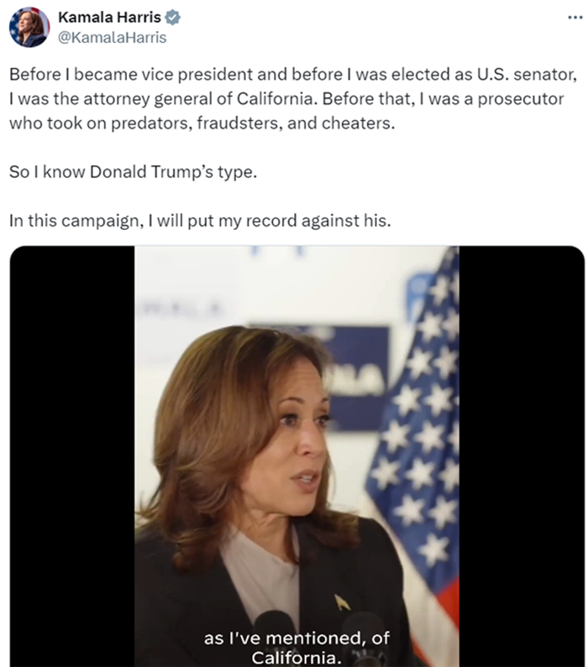Click the "Kamala Harris" display name
The width and height of the screenshot is (588, 667).
tap(109, 18)
